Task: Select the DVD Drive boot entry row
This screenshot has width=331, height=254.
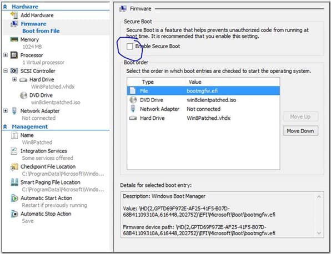Action: 203,100
